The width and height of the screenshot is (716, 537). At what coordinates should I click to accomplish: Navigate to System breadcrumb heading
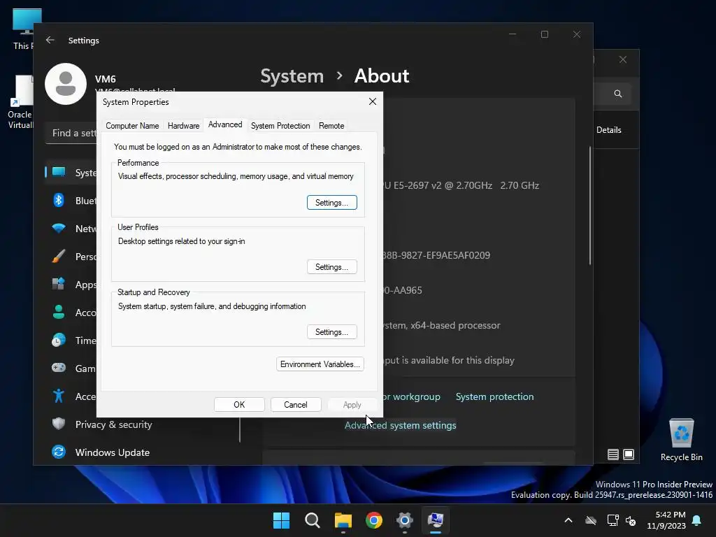click(x=292, y=76)
